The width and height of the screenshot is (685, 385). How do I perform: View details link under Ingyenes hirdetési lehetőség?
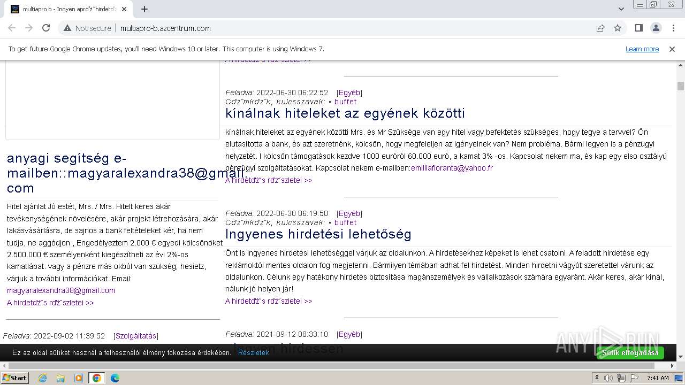coord(269,301)
